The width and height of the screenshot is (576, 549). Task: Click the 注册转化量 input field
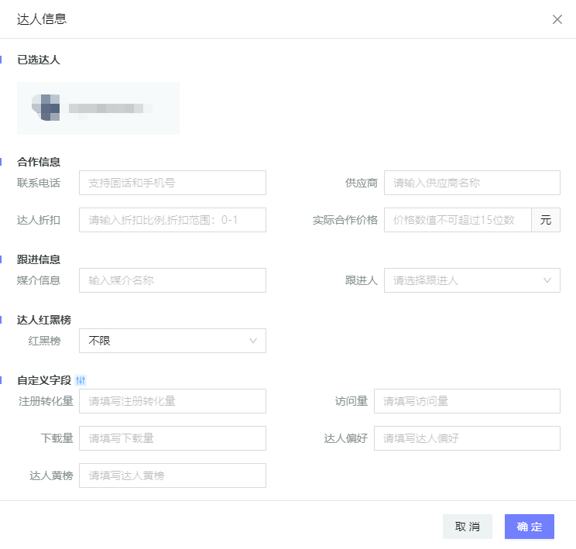pos(173,401)
